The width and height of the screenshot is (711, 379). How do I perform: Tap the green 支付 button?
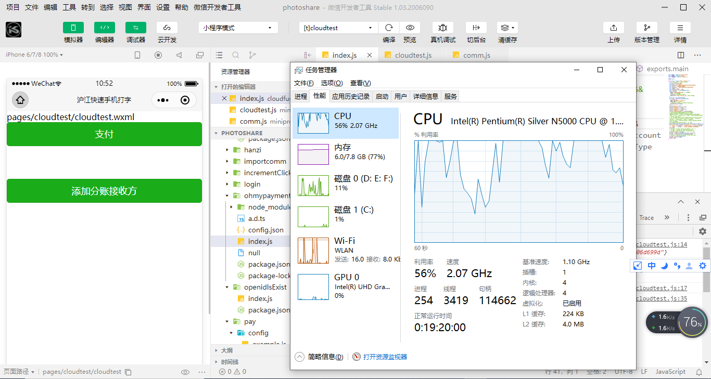pos(104,134)
